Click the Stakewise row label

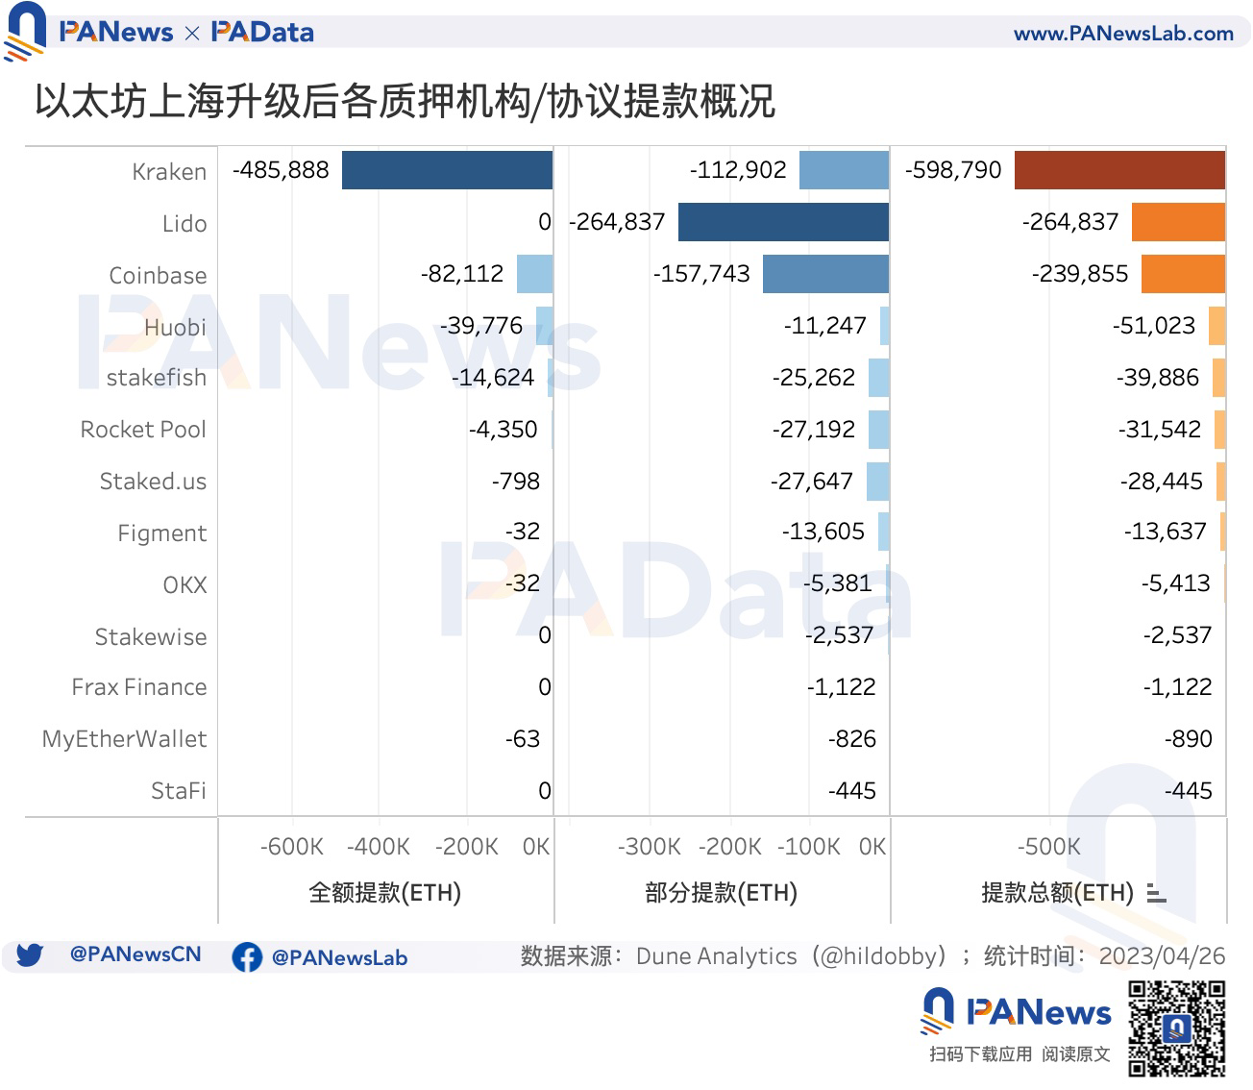click(x=151, y=637)
